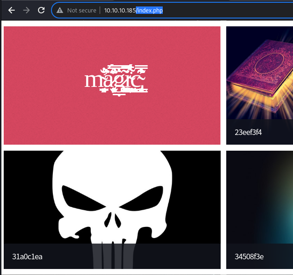This screenshot has width=293, height=275.
Task: Click the browser back arrow
Action: (x=12, y=10)
